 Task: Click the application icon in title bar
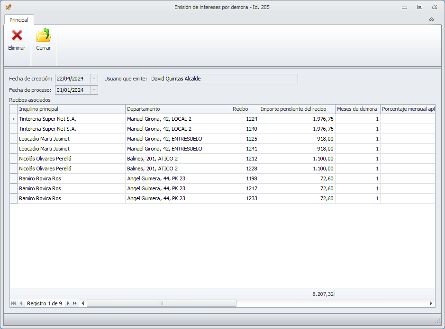(8, 7)
